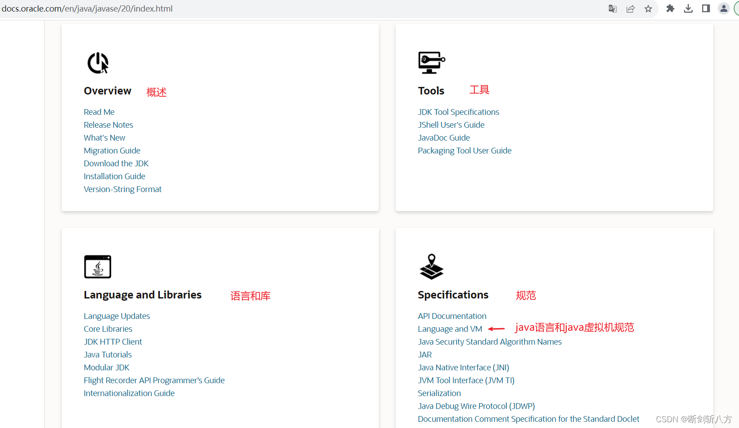This screenshot has width=739, height=428.
Task: Open the JShell User's Guide link
Action: [x=451, y=125]
